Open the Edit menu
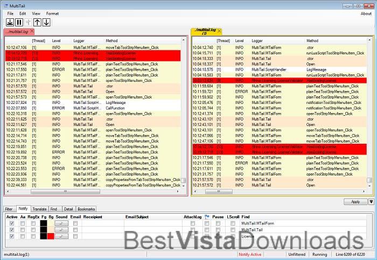377x260 pixels. (23, 13)
